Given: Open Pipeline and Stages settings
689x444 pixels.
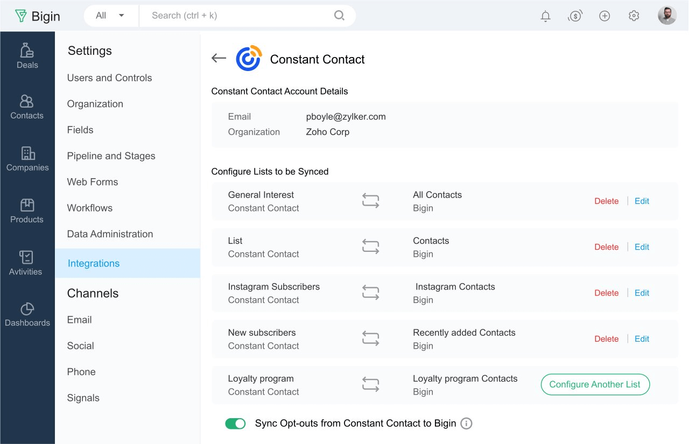Looking at the screenshot, I should (x=111, y=156).
